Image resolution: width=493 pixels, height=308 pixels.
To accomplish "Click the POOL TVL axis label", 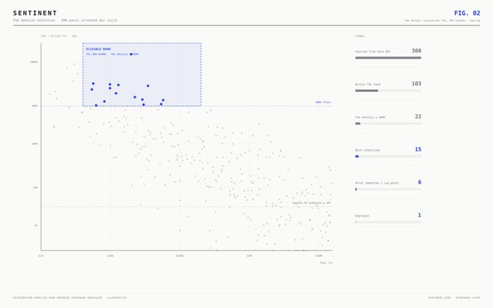I will (x=326, y=263).
